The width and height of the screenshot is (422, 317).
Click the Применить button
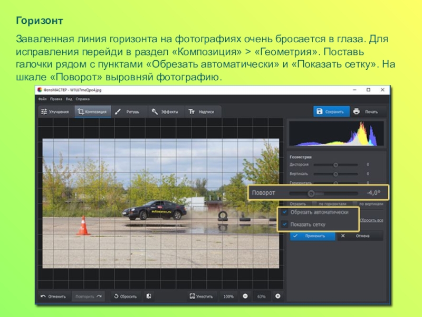(312, 236)
